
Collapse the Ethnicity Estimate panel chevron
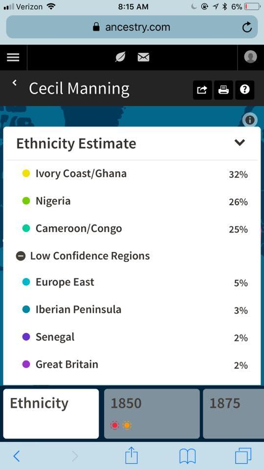click(240, 142)
